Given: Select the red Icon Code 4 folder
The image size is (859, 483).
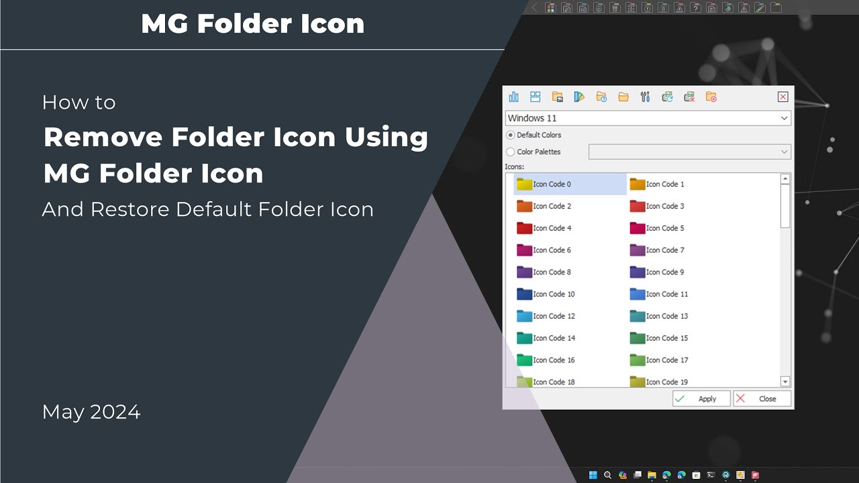Looking at the screenshot, I should coord(544,228).
